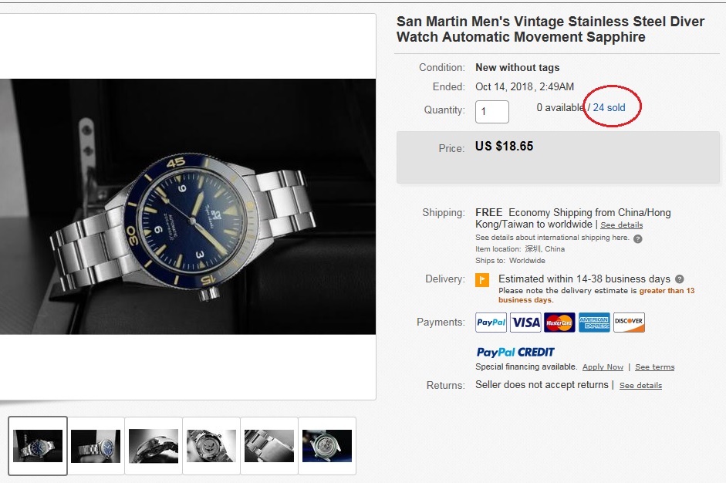Click the Quantity input field
Screen dimensions: 726x483
492,111
